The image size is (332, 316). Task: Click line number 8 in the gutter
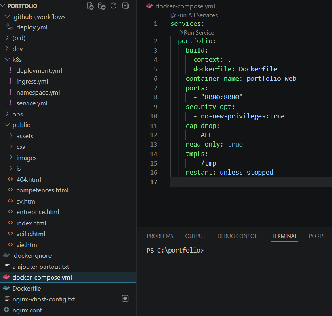[x=156, y=97]
